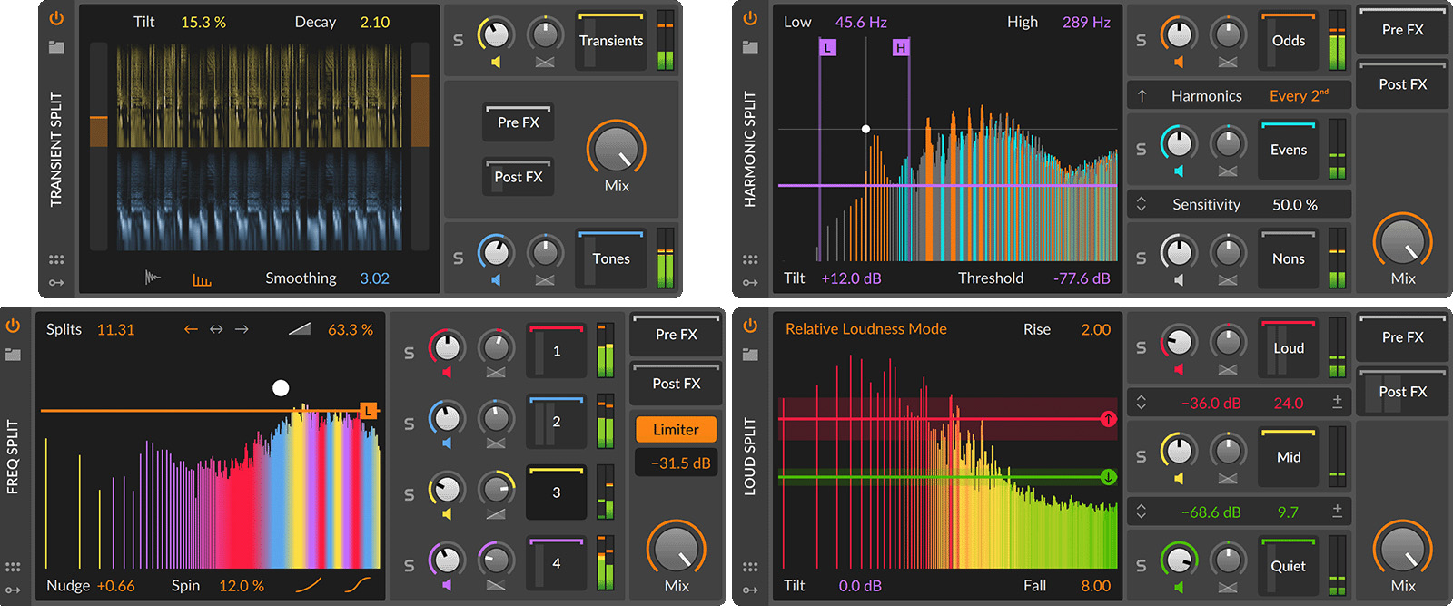Image resolution: width=1453 pixels, height=614 pixels.
Task: Open the Nons device chain
Action: pos(1289,258)
